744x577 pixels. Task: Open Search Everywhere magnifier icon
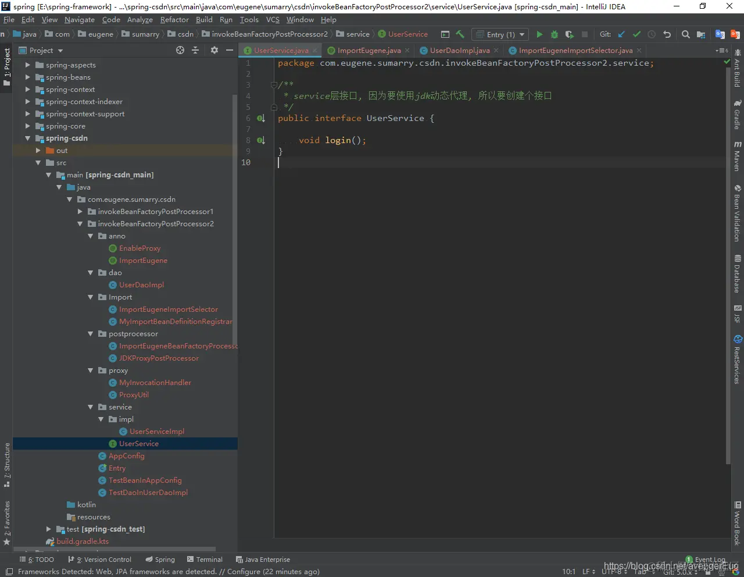686,34
